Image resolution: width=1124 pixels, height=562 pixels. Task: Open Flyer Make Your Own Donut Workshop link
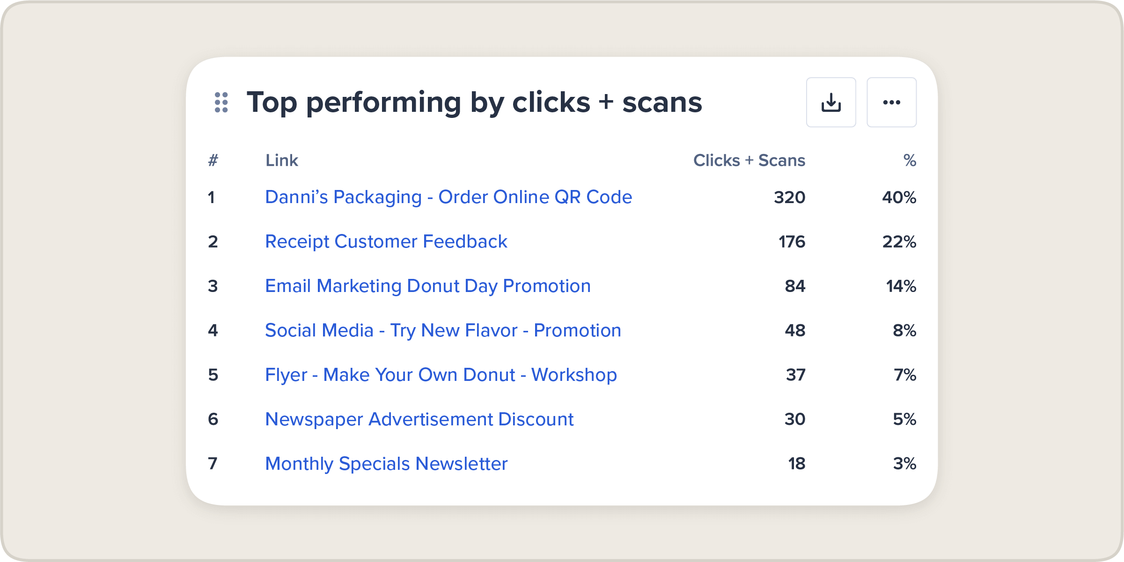441,375
